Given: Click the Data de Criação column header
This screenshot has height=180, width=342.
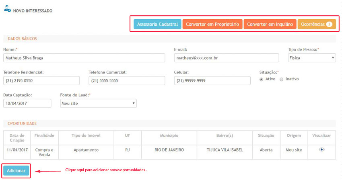Looking at the screenshot, I should (x=16, y=138).
